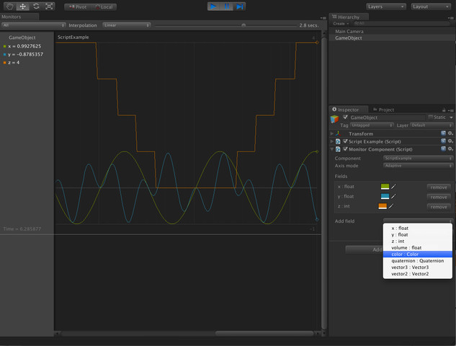This screenshot has width=456, height=346.
Task: Click the green x field color swatch
Action: coord(385,187)
